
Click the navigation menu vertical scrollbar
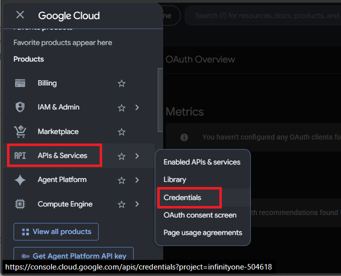160,100
